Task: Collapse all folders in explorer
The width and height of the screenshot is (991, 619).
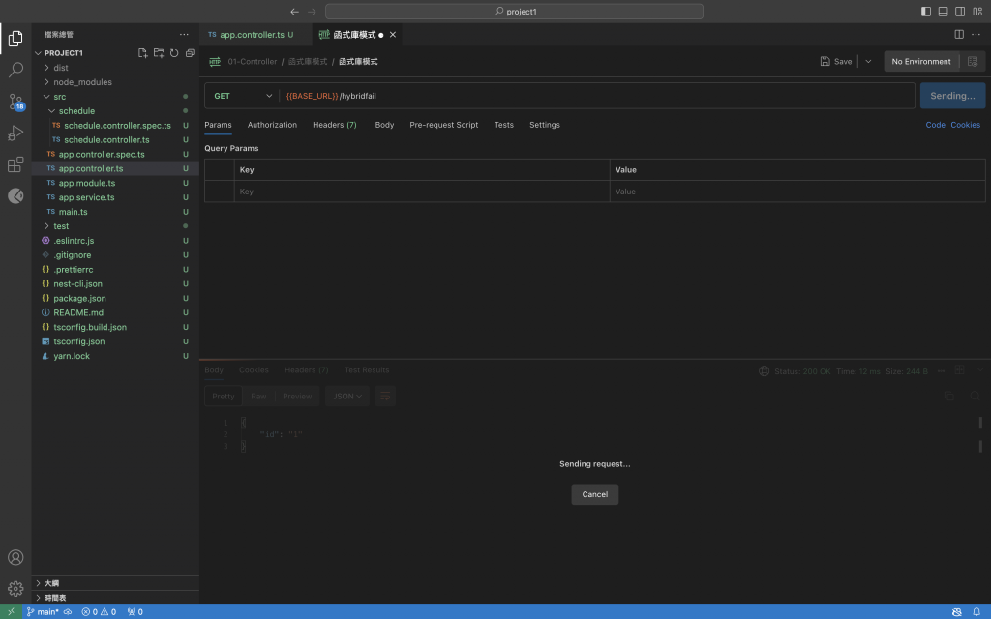Action: pos(190,53)
